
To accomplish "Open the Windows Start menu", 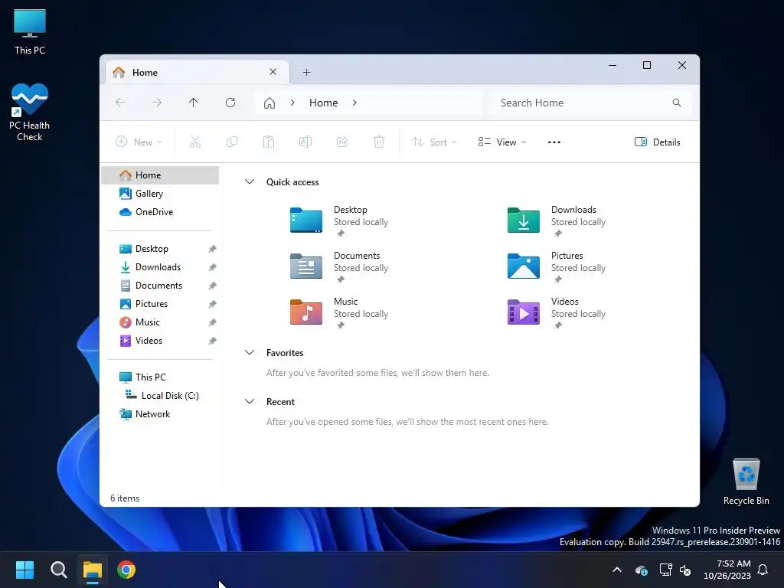I will click(x=24, y=570).
